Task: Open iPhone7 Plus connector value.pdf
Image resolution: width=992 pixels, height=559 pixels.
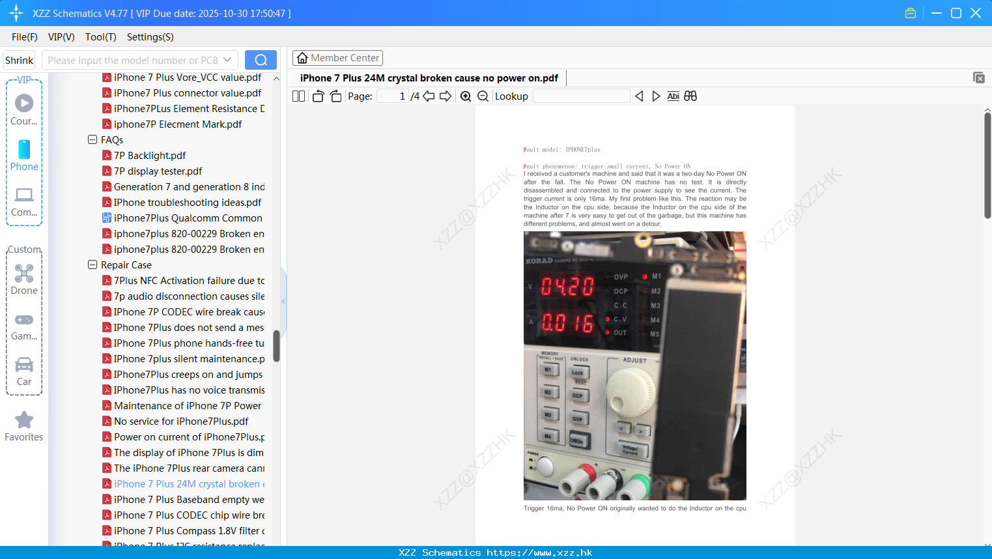Action: [x=182, y=93]
